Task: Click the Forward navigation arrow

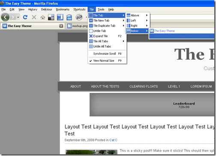Action: [x=13, y=17]
